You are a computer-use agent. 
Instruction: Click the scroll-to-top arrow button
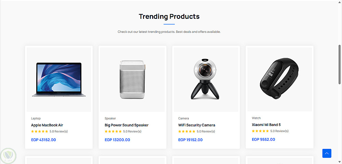tap(327, 153)
